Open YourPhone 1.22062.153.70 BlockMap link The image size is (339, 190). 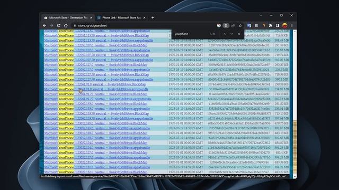[96, 113]
